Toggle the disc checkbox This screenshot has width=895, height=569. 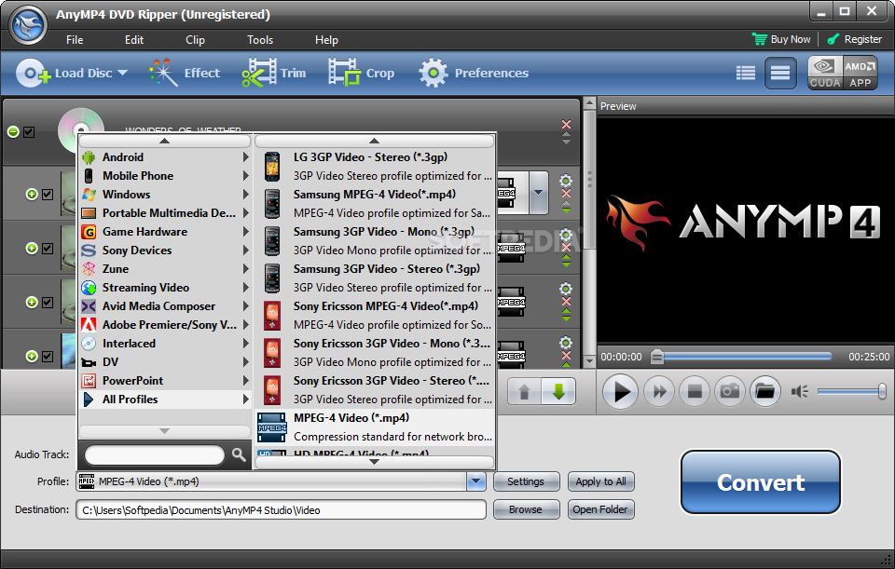29,131
